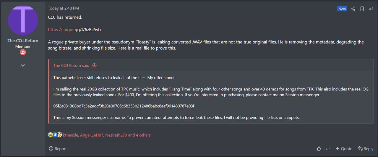Click the share icon on the post

(x=353, y=9)
